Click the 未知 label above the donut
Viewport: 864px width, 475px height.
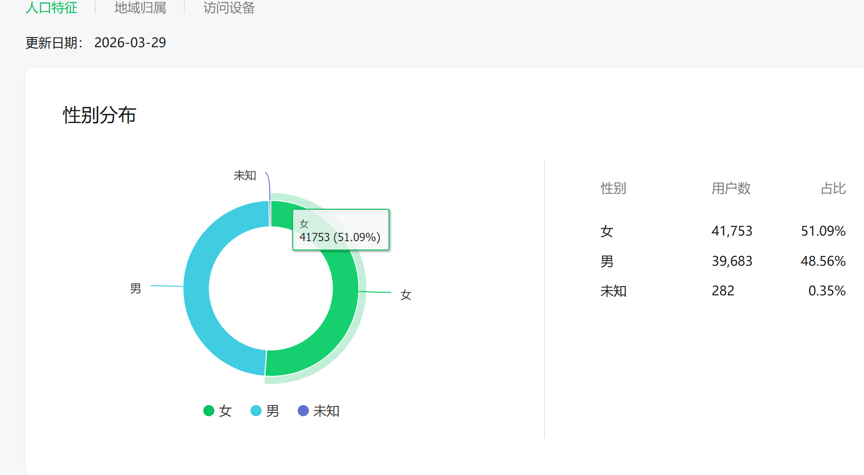tap(245, 175)
